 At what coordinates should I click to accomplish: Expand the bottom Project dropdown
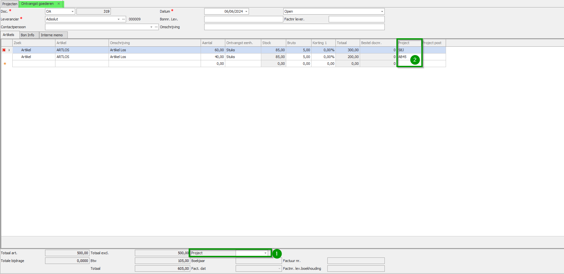pos(265,253)
